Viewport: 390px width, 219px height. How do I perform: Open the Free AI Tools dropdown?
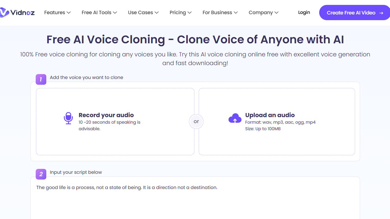click(x=99, y=13)
